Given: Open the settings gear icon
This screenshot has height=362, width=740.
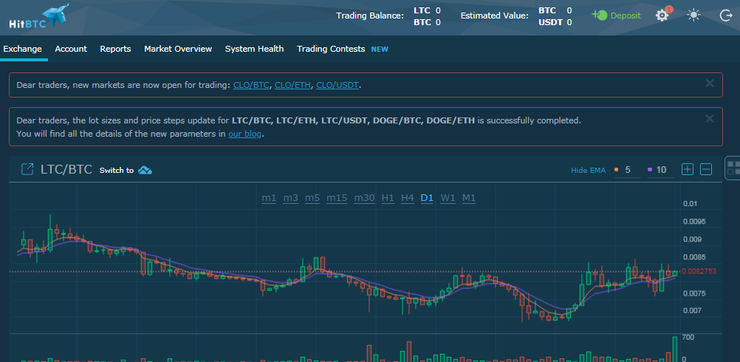Looking at the screenshot, I should pyautogui.click(x=662, y=15).
